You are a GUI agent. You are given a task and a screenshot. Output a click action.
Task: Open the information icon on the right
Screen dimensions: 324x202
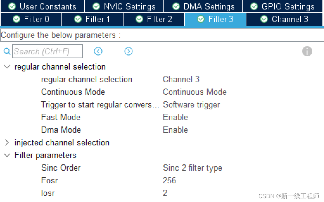pos(307,51)
